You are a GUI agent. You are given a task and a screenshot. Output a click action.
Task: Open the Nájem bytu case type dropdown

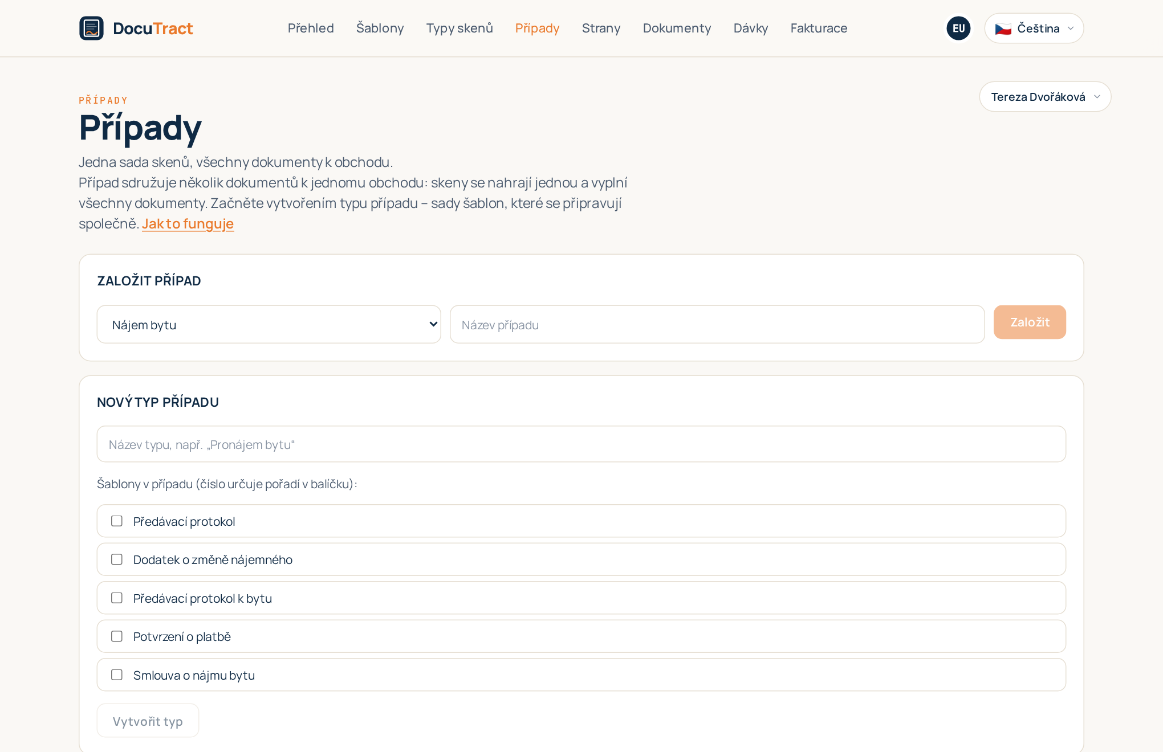tap(269, 324)
